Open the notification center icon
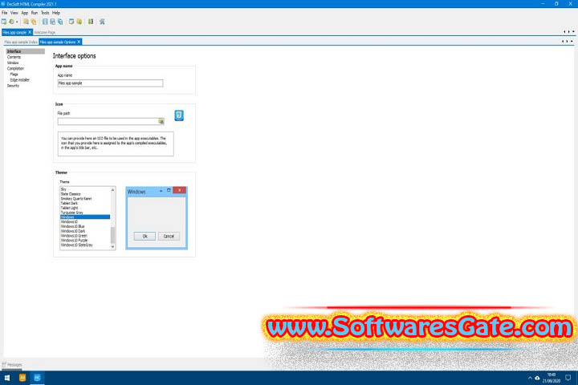This screenshot has height=385, width=578. (568, 378)
